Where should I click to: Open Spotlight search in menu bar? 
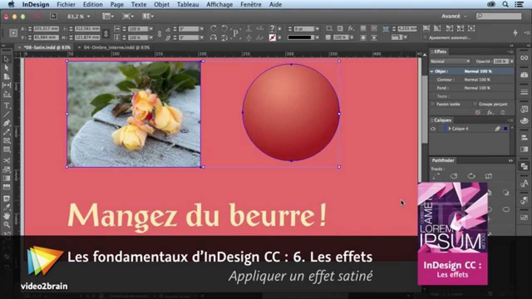(x=506, y=5)
